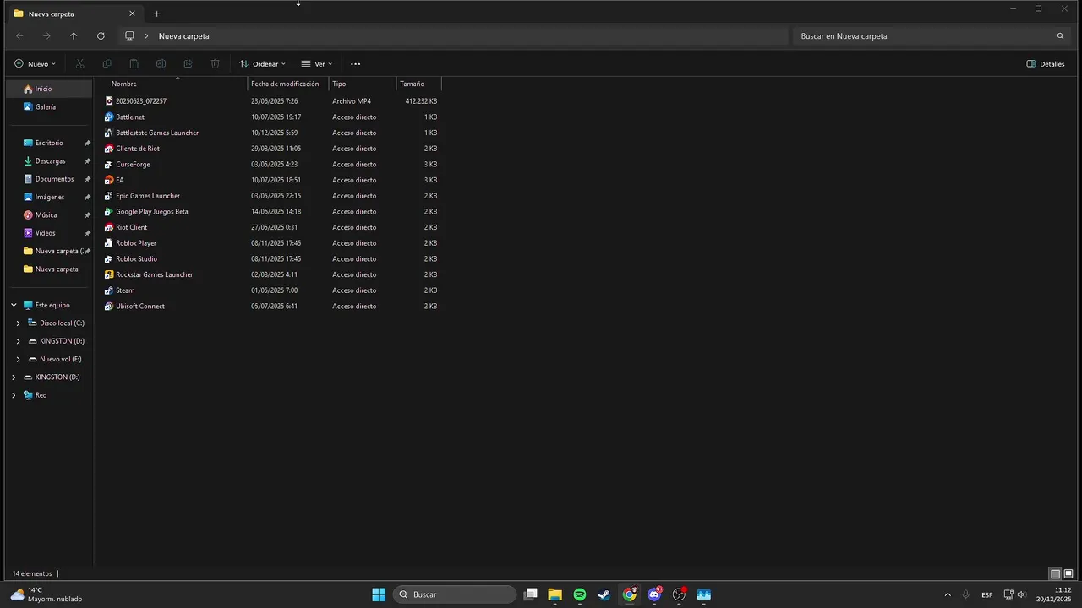
Task: Select the EA shortcut icon
Action: [109, 180]
